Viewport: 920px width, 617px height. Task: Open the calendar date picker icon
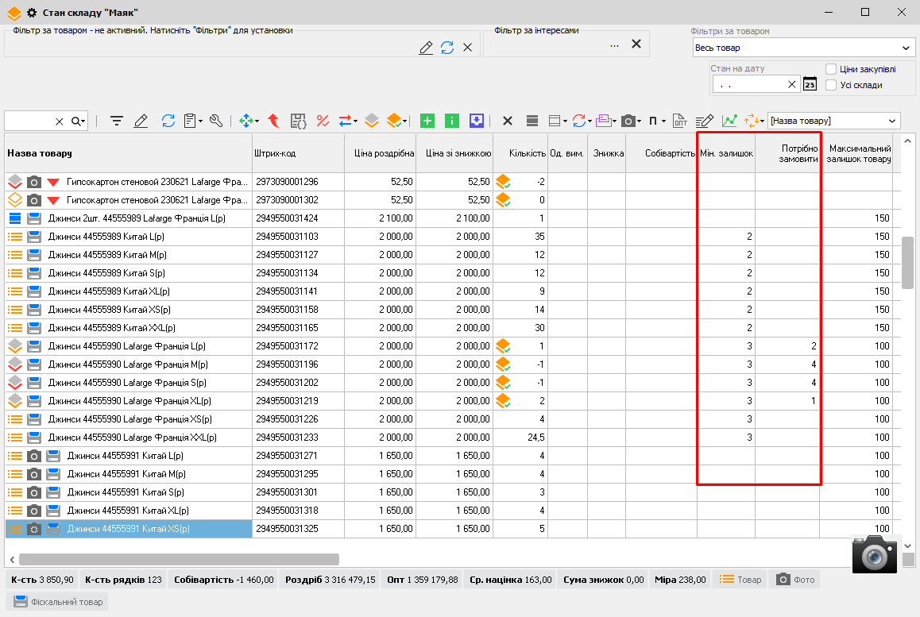pyautogui.click(x=810, y=84)
